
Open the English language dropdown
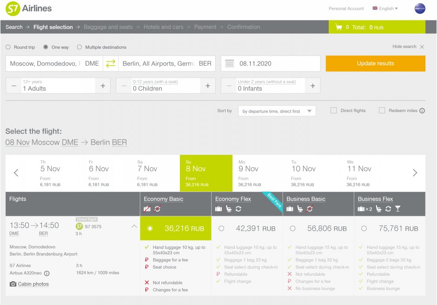click(x=385, y=8)
